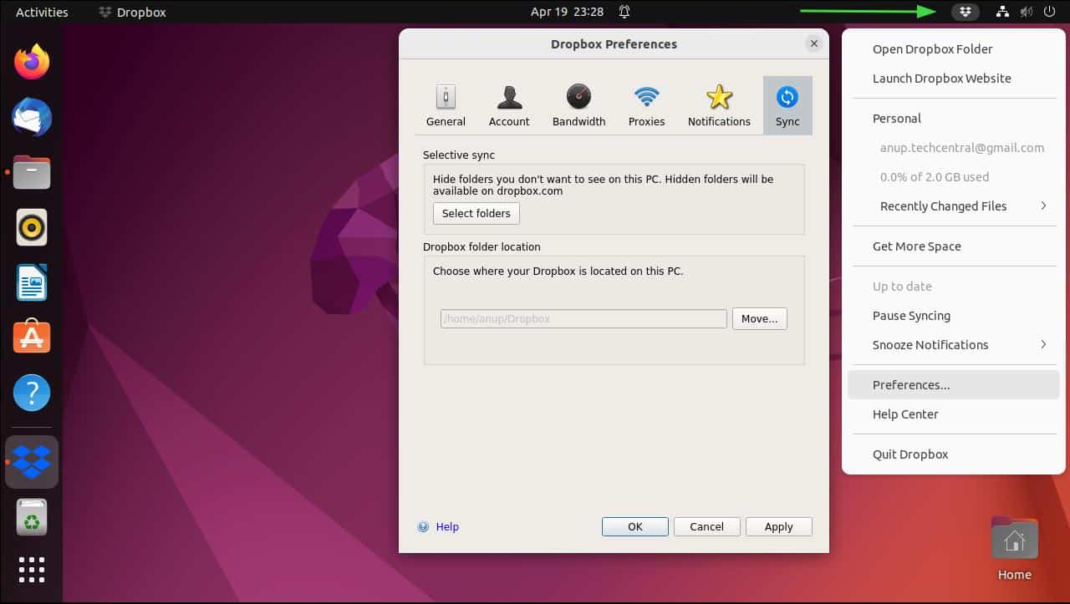Image resolution: width=1070 pixels, height=604 pixels.
Task: Open the Help app in the dock
Action: [x=32, y=393]
